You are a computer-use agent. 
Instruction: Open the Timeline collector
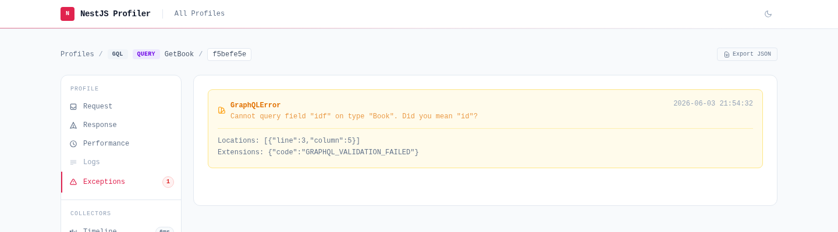pos(121,227)
